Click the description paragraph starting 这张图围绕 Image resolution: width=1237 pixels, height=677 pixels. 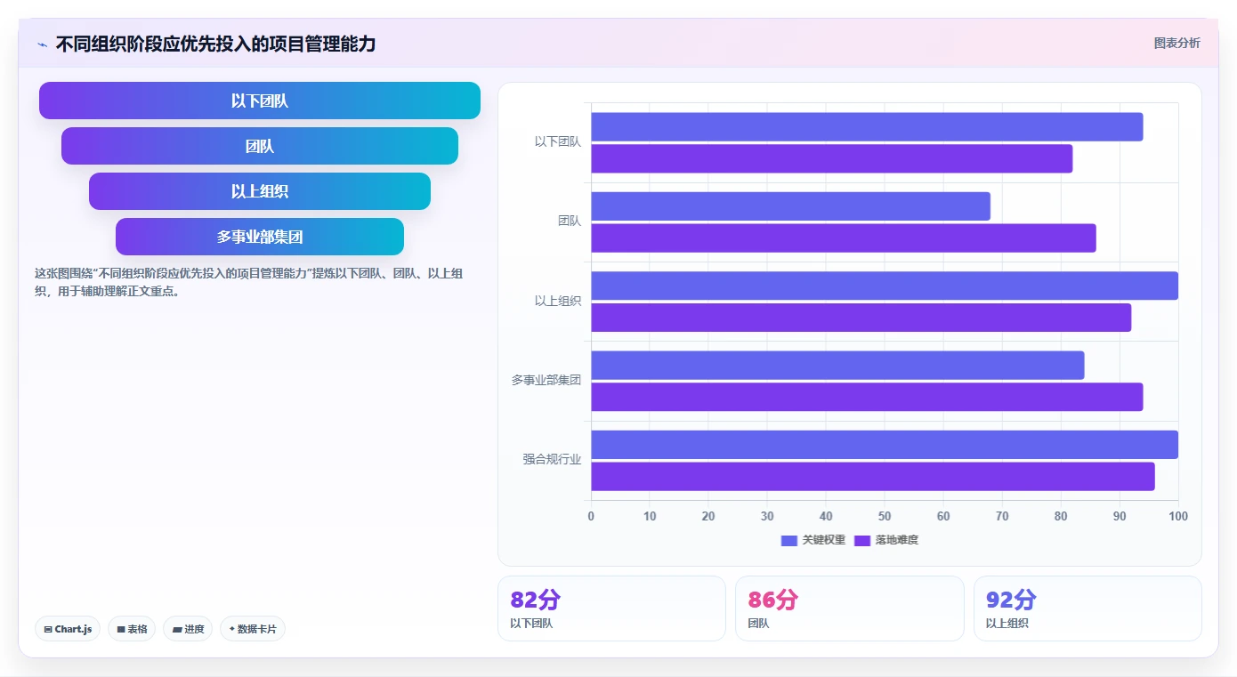[249, 282]
